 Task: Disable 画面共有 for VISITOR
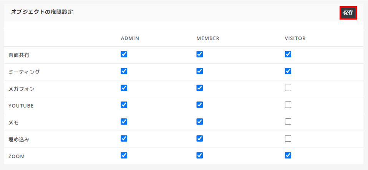288,54
